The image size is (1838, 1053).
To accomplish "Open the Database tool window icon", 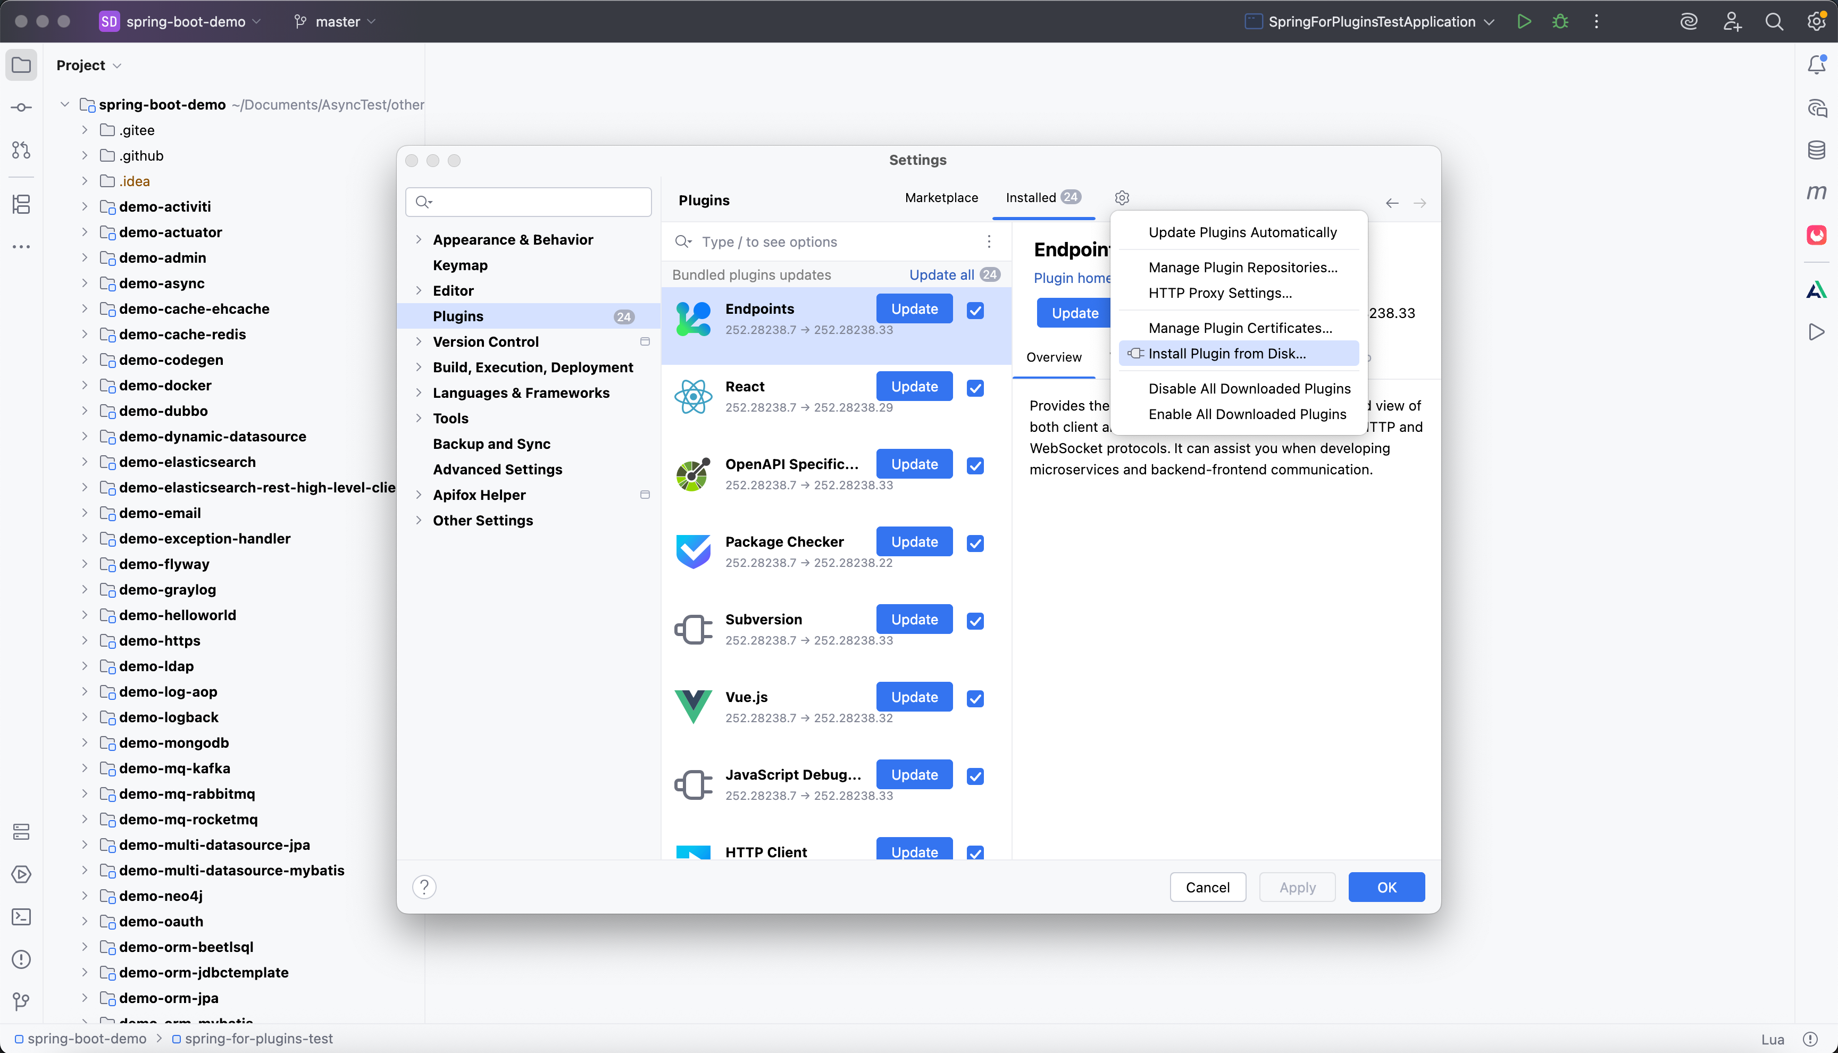I will pyautogui.click(x=1816, y=151).
